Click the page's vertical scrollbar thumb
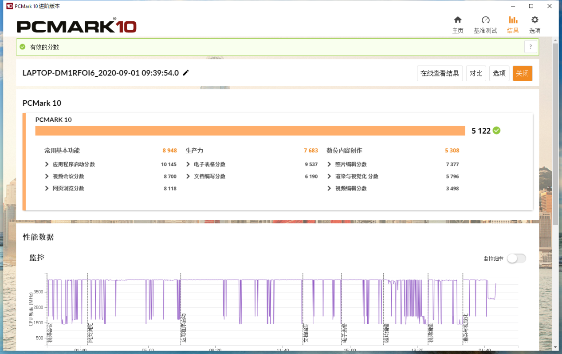 coord(555,133)
